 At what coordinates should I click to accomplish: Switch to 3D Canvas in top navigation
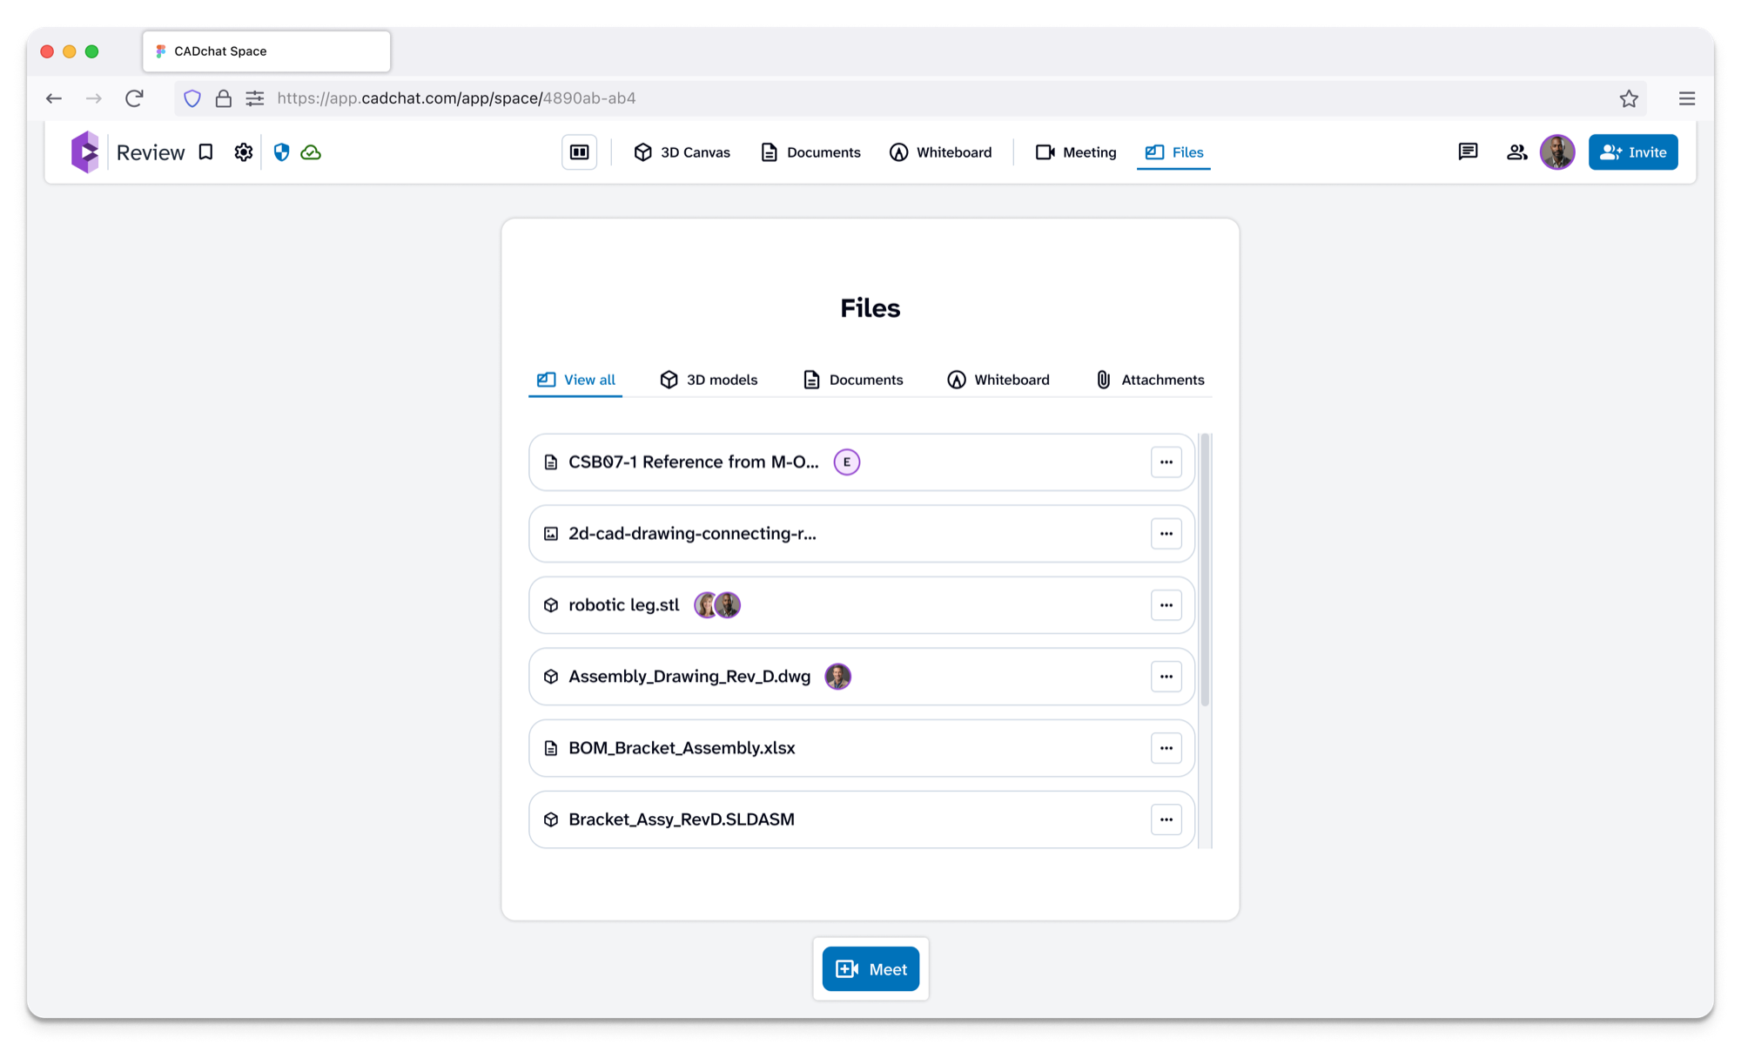tap(682, 152)
